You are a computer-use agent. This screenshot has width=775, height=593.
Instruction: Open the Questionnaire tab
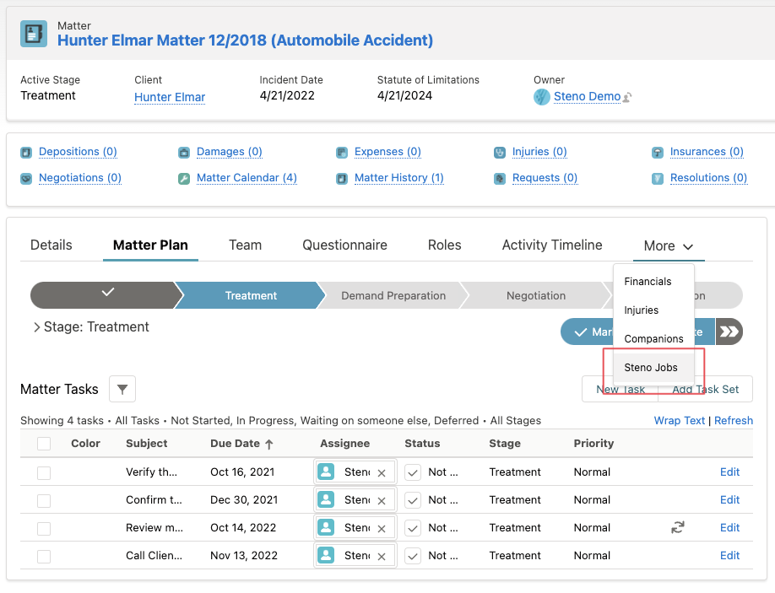344,245
